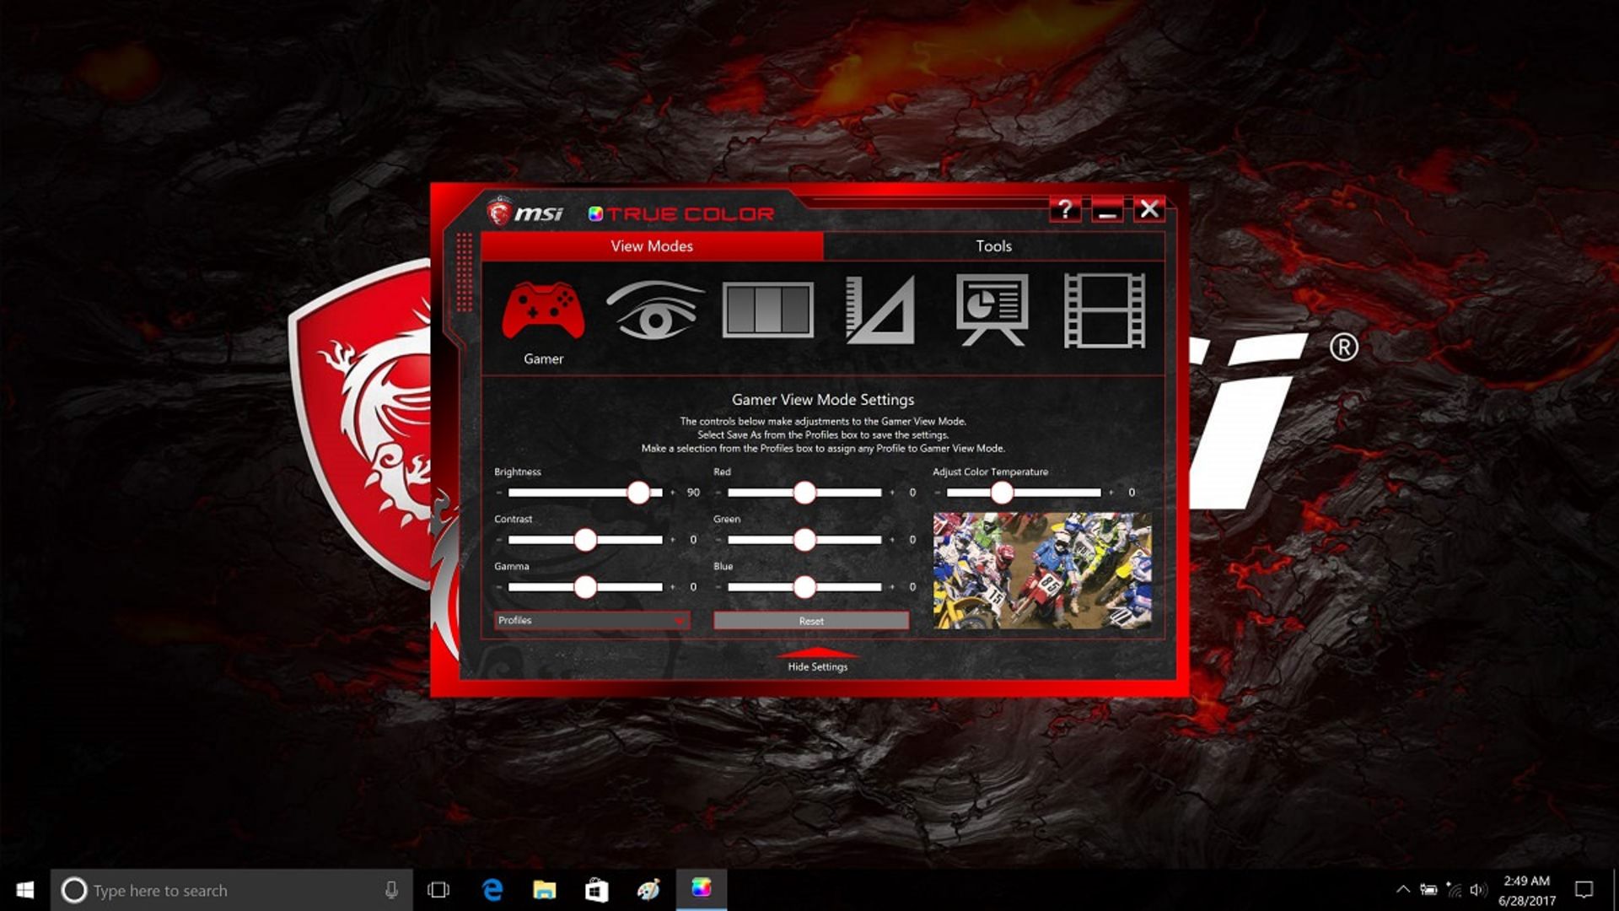Open Microsoft Store from taskbar

coord(597,890)
